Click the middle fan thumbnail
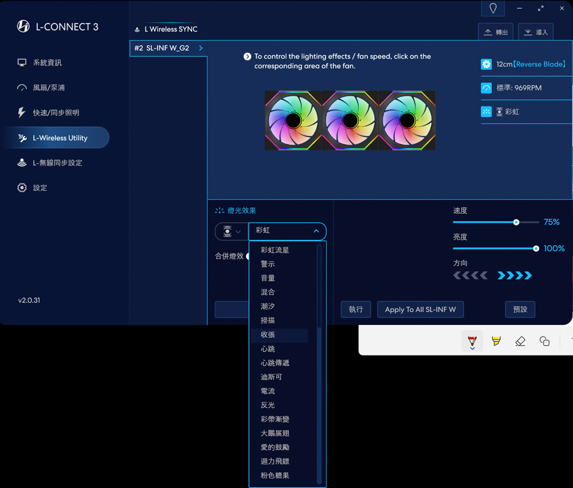 (x=350, y=120)
